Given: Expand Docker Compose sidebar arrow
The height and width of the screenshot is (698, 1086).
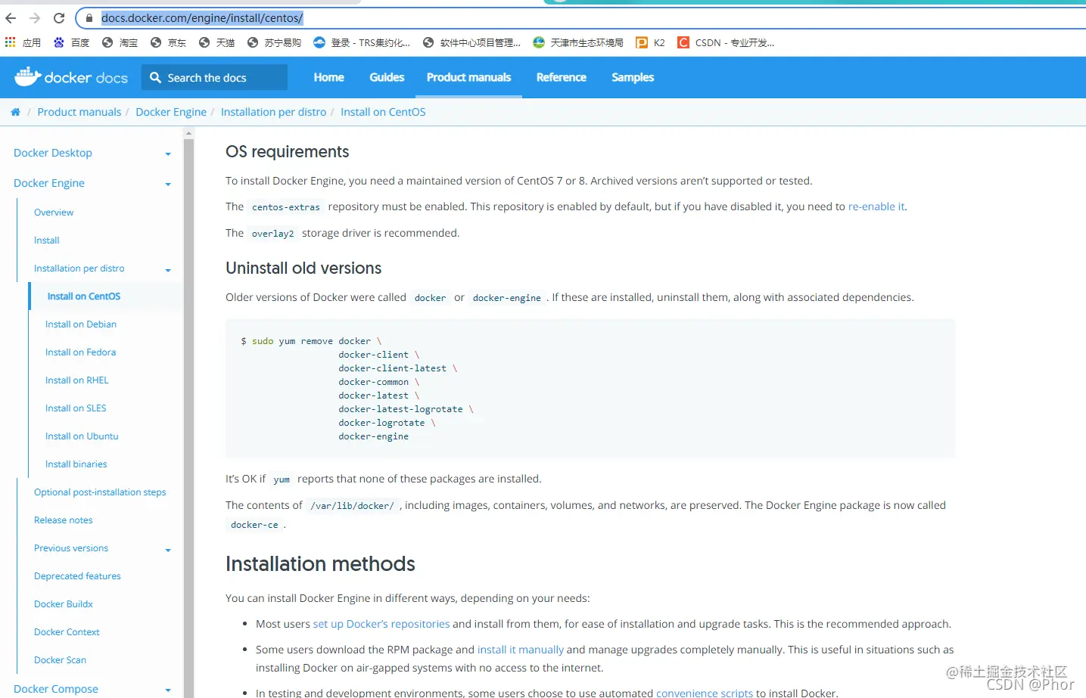Looking at the screenshot, I should coord(168,690).
